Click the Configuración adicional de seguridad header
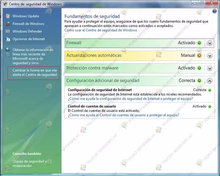This screenshot has width=220, height=176. tap(140, 81)
